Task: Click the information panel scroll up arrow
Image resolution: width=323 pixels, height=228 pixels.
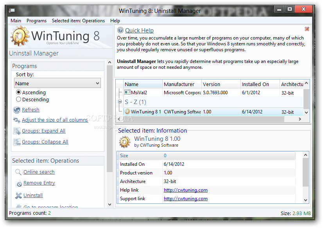Action: coord(305,155)
